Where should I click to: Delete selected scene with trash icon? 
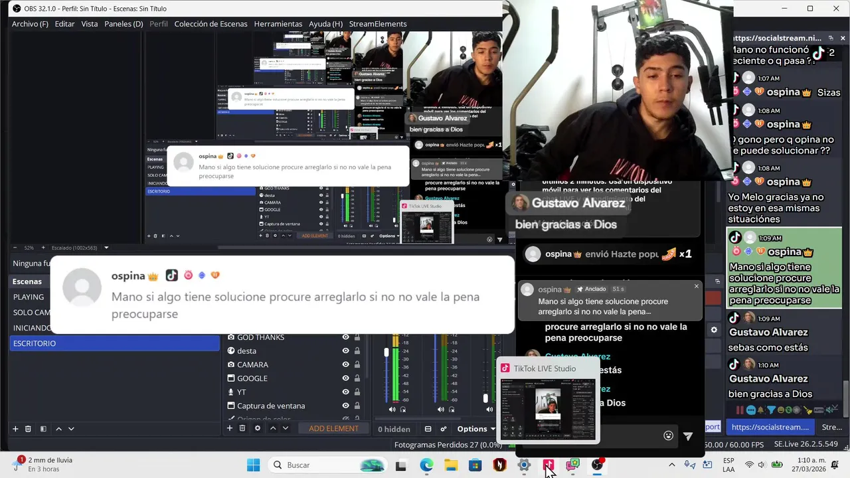(28, 429)
